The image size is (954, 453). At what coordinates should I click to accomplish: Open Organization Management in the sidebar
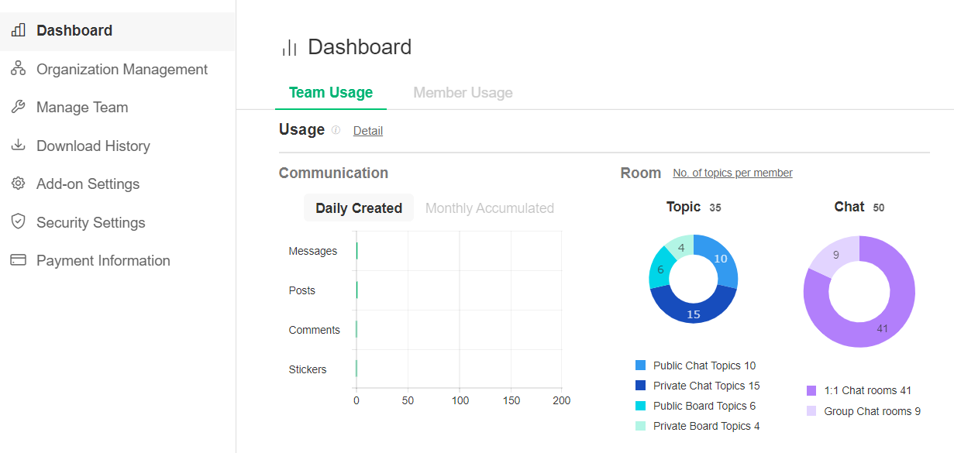[x=122, y=69]
